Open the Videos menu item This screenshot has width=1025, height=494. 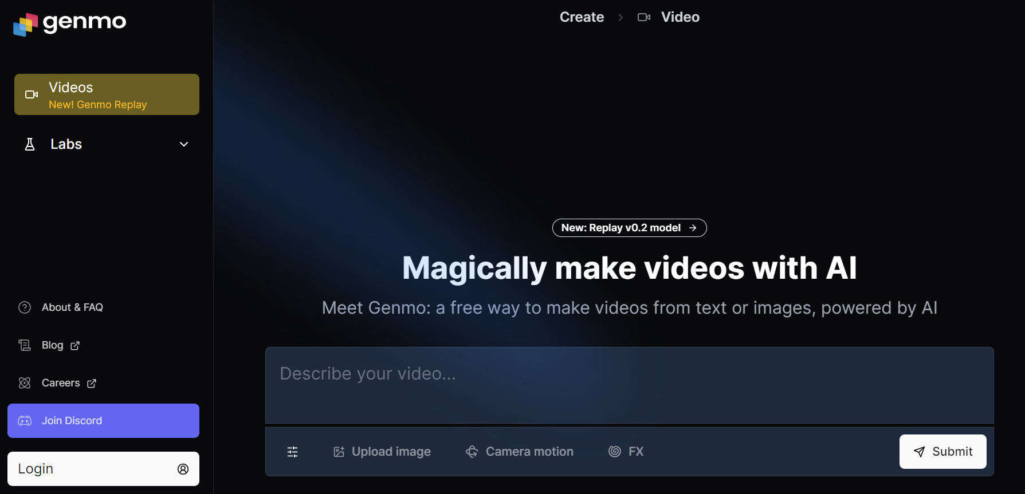pyautogui.click(x=107, y=94)
